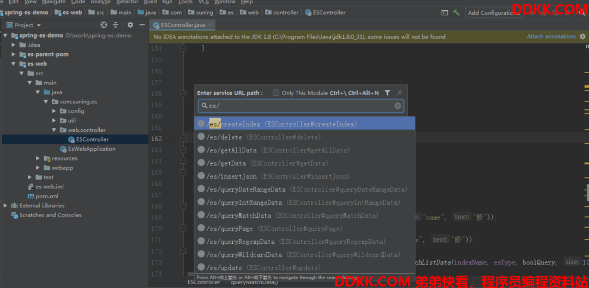Click the collapse all icon in Project panel
Viewport: 589px width, 288px height.
116,25
